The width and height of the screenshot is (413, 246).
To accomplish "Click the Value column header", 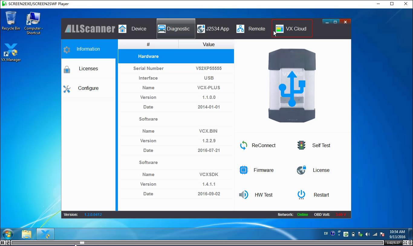I will tap(209, 44).
